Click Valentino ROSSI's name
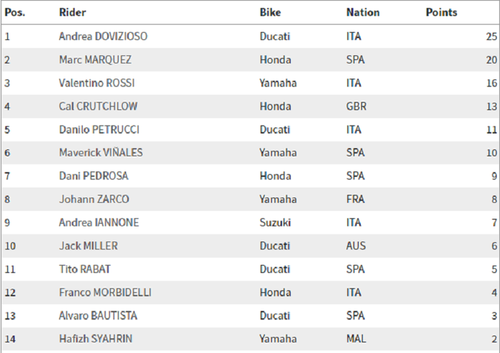The width and height of the screenshot is (500, 353). 96,83
